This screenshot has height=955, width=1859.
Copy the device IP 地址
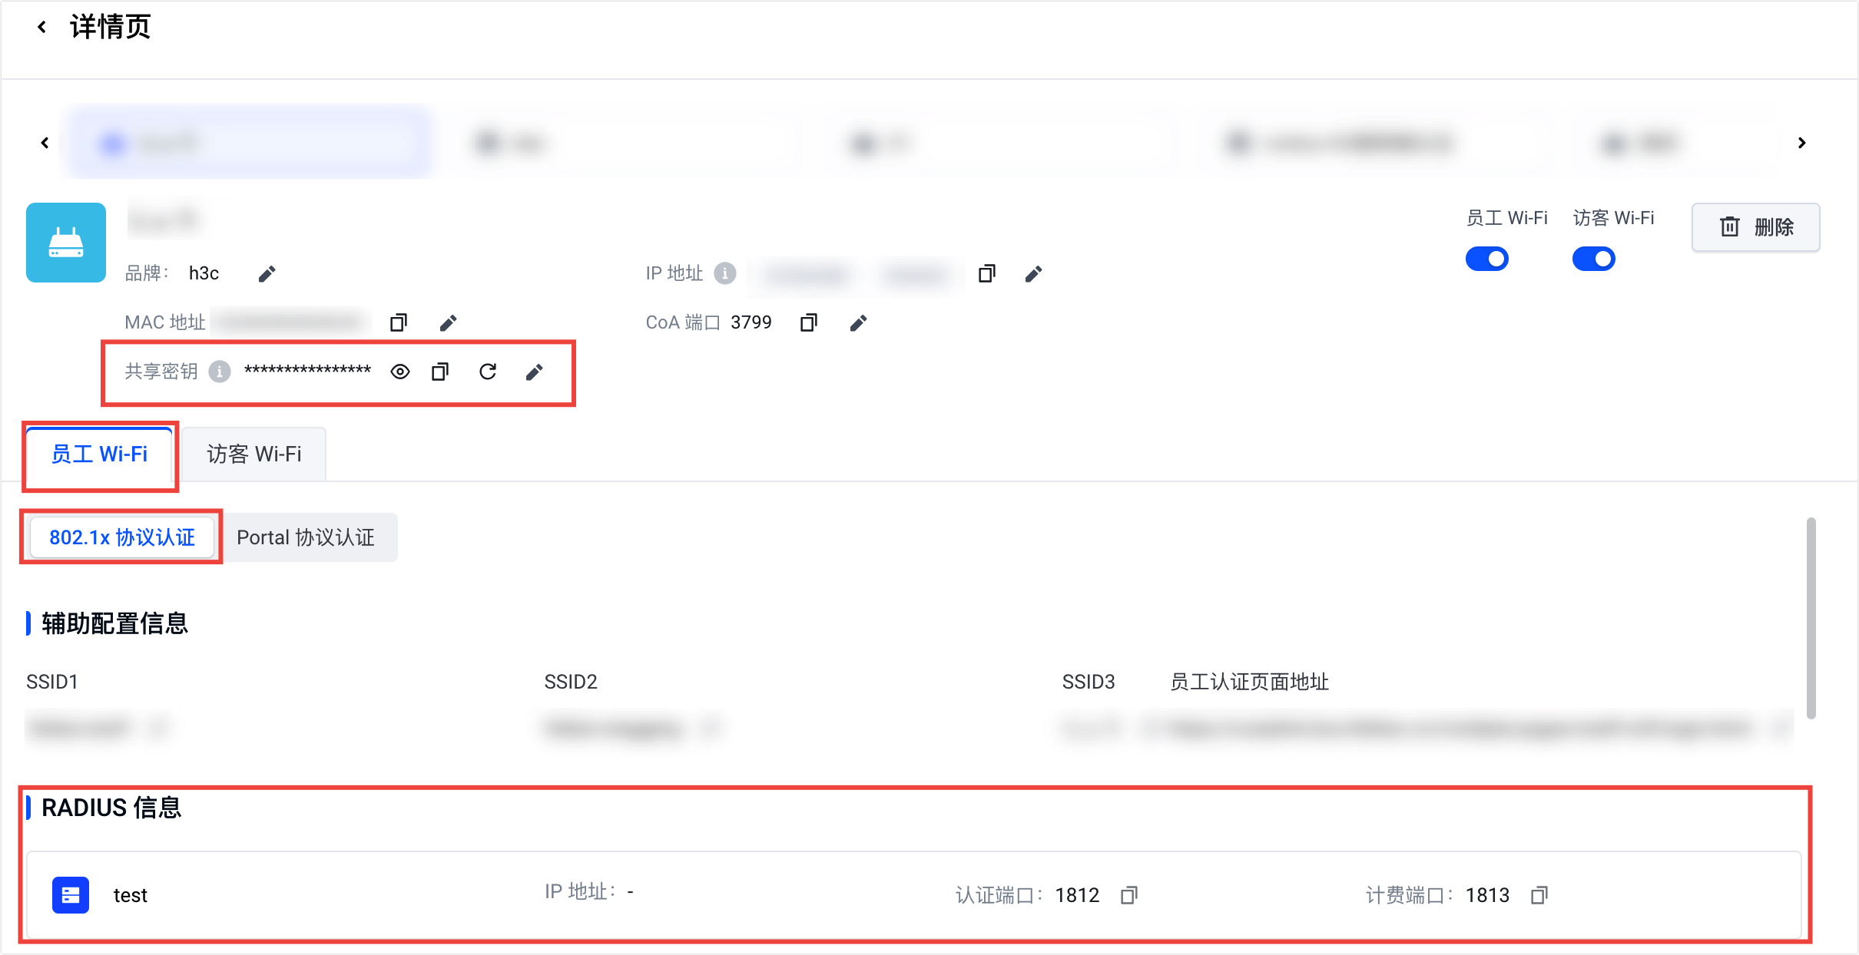tap(987, 274)
